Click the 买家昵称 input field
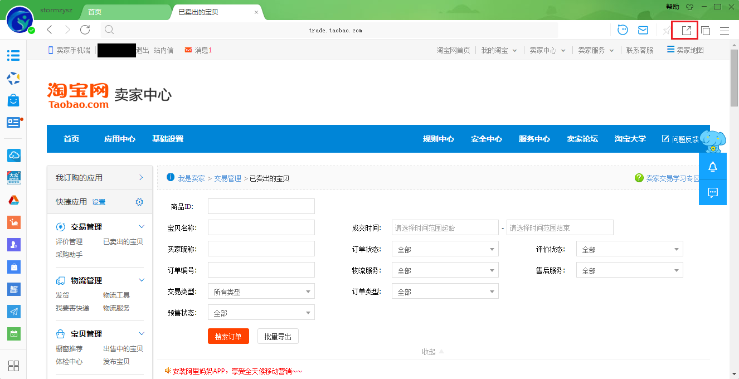Image resolution: width=739 pixels, height=379 pixels. coord(261,249)
